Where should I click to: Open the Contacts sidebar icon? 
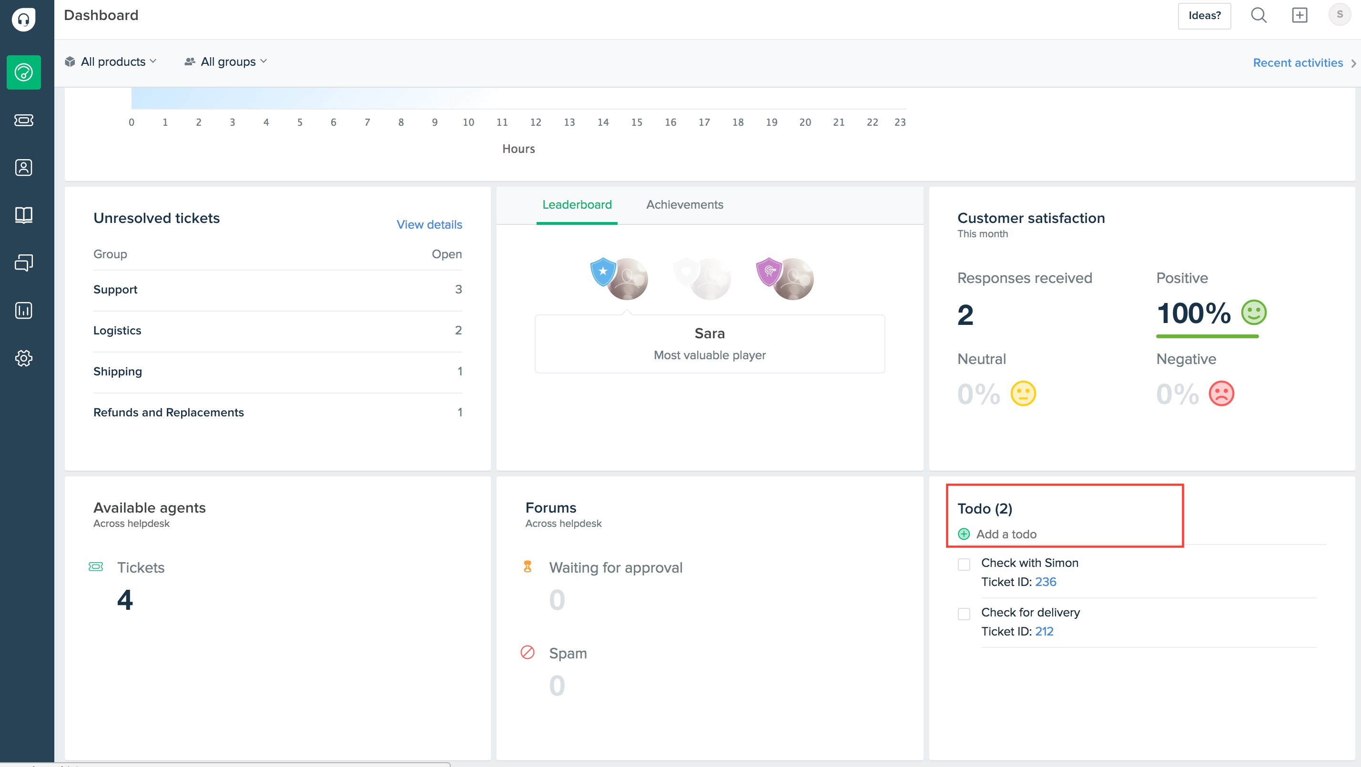pos(23,167)
